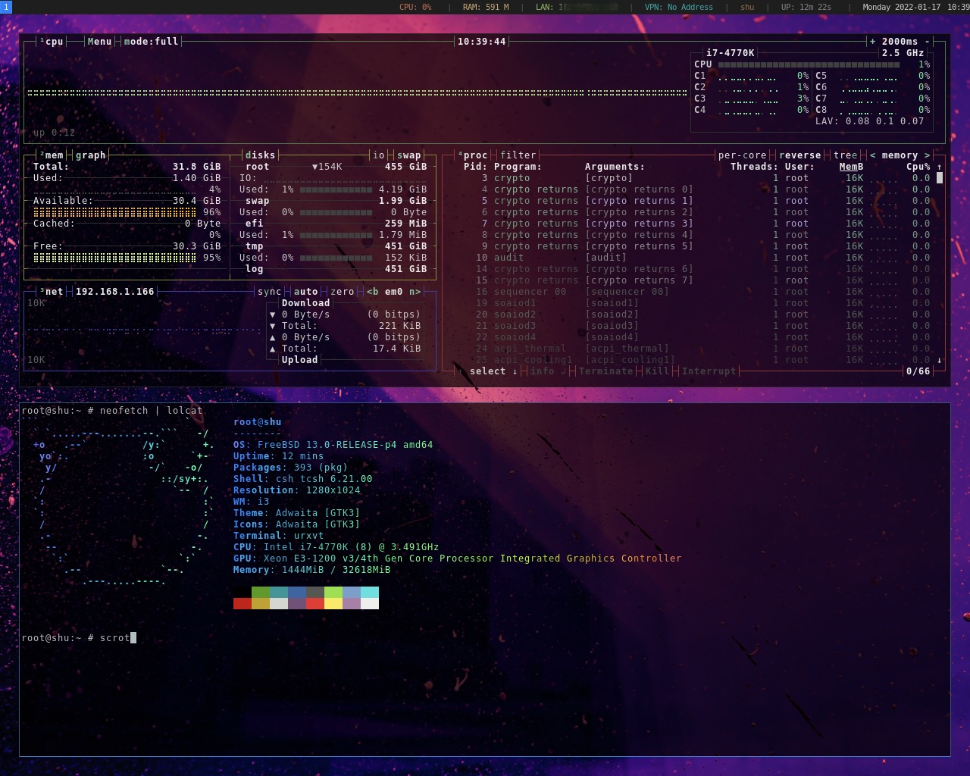Click the cyan neofetch color block
The width and height of the screenshot is (970, 776).
pos(370,593)
